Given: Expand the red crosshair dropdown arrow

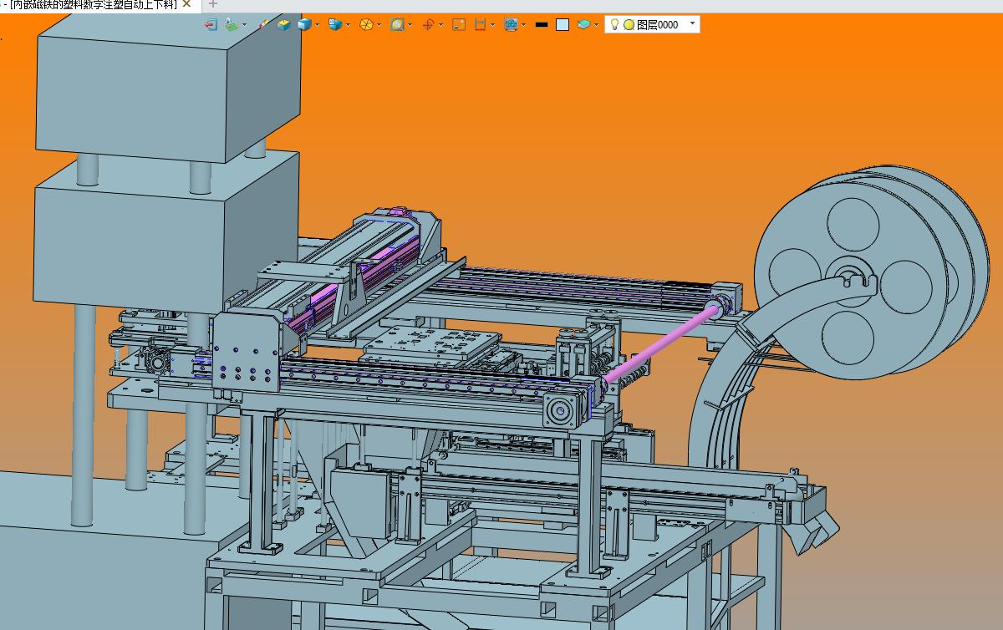Looking at the screenshot, I should (x=440, y=25).
